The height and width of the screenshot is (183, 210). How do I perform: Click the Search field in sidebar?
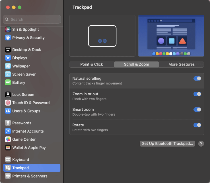click(32, 19)
